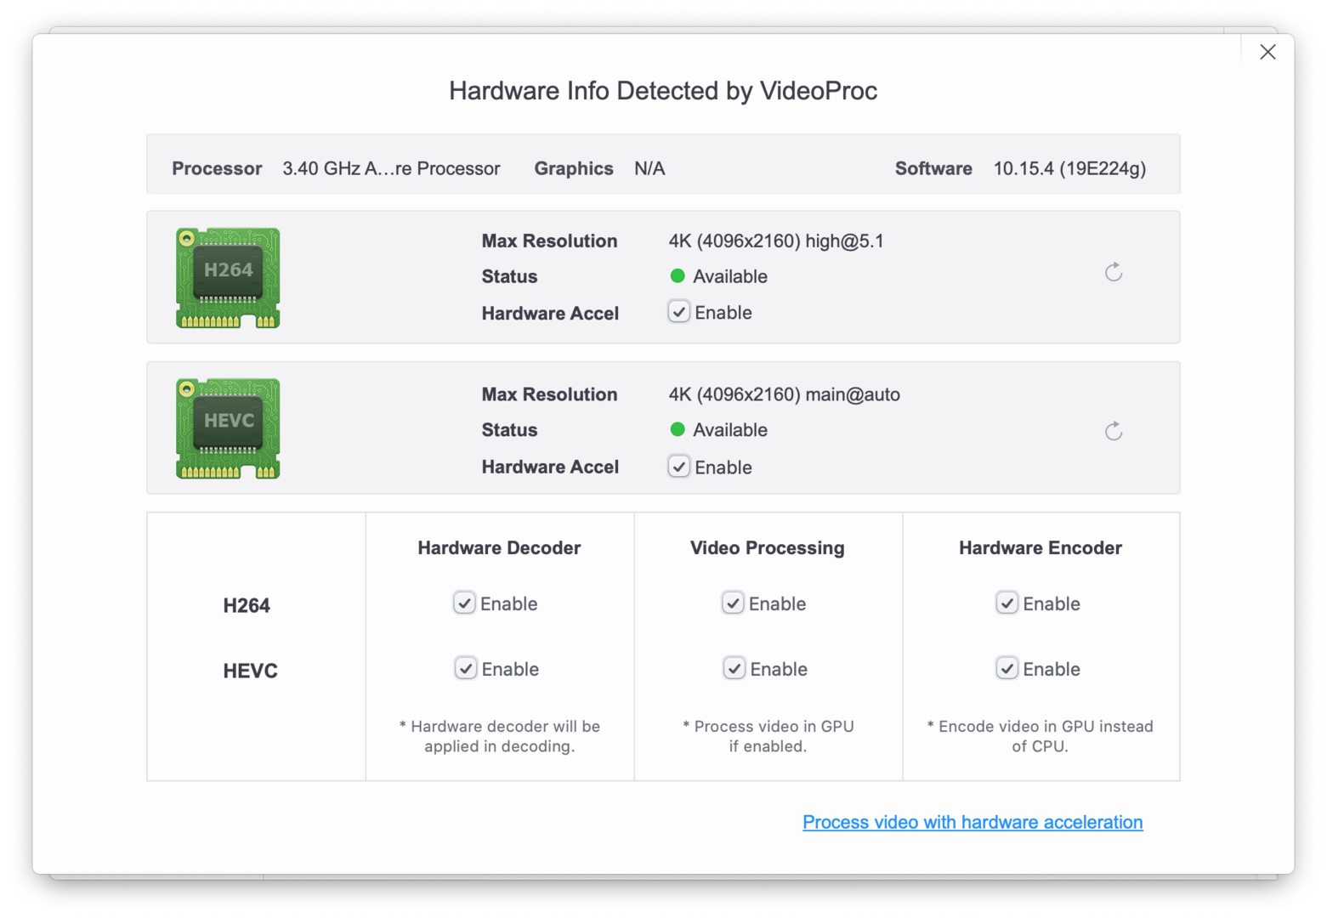Disable H264 Hardware Decoder checkbox
This screenshot has width=1327, height=918.
coord(464,603)
